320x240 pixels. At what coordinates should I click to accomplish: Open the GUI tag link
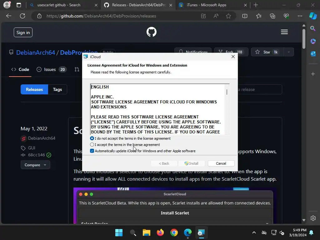pyautogui.click(x=32, y=148)
